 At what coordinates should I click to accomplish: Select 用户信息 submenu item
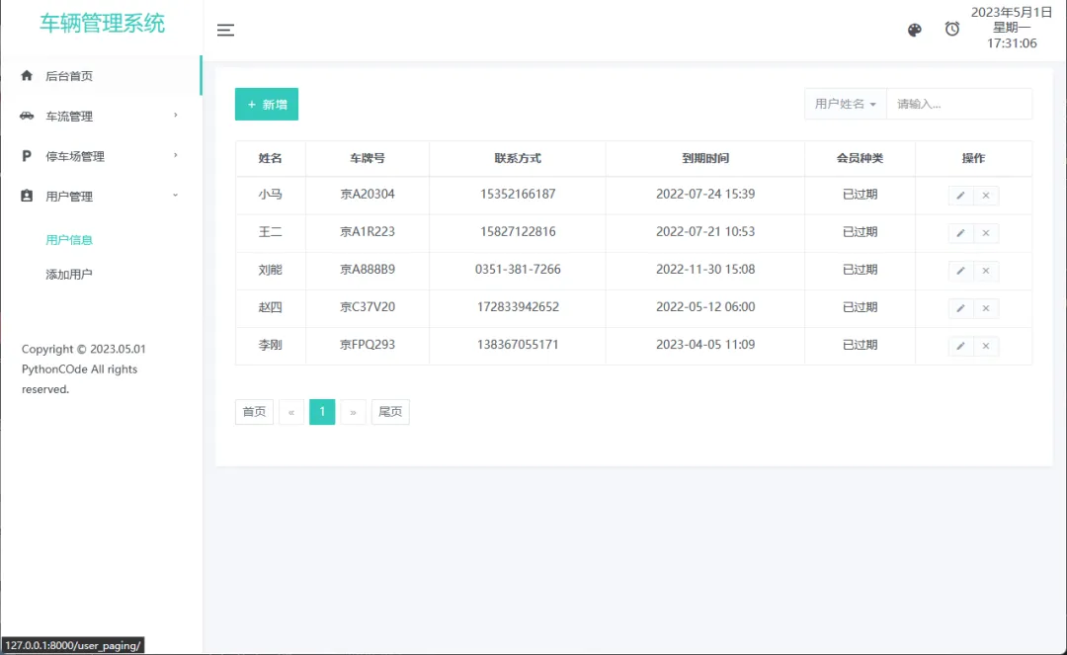69,240
